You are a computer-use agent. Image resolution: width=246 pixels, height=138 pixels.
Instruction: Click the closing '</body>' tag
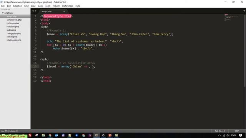[46, 77]
